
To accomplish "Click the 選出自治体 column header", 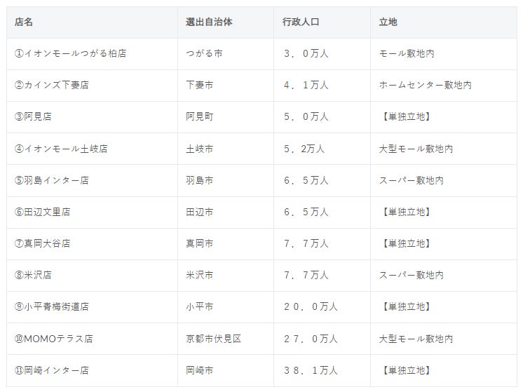I will click(226, 22).
